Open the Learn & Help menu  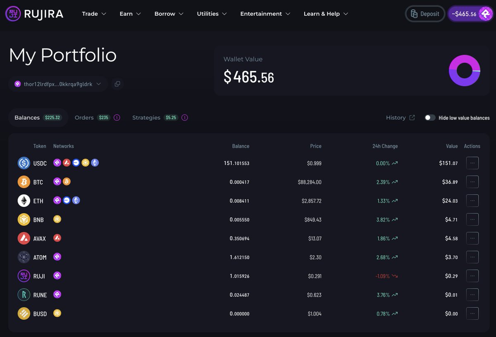(326, 14)
